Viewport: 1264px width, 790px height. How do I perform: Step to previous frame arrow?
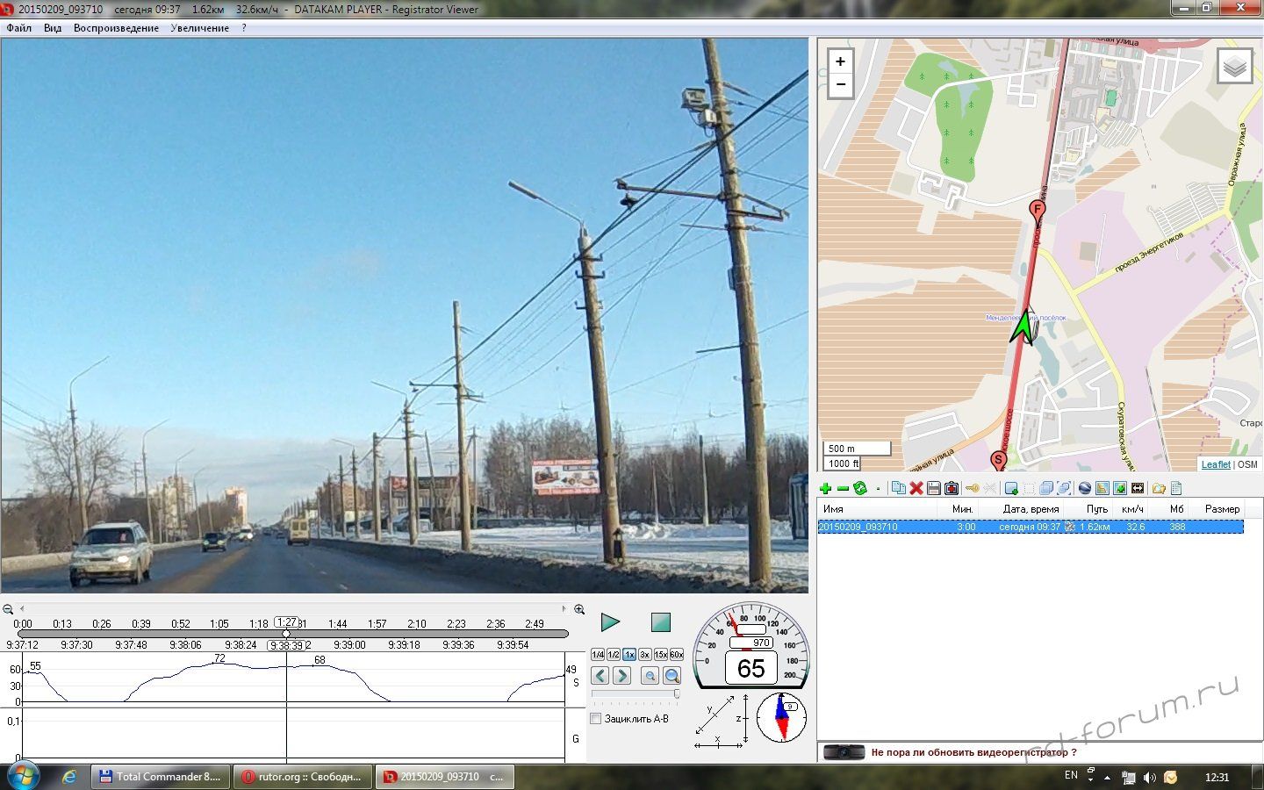[600, 676]
